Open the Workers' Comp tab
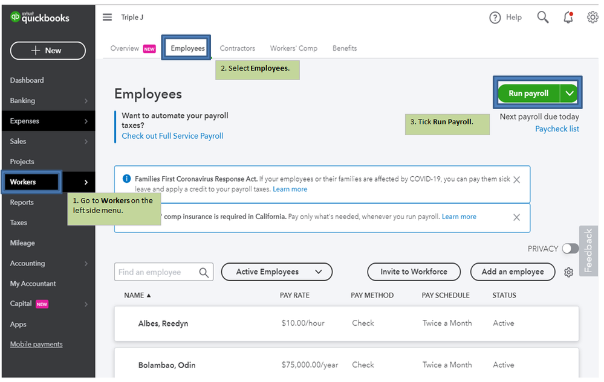 (x=294, y=48)
